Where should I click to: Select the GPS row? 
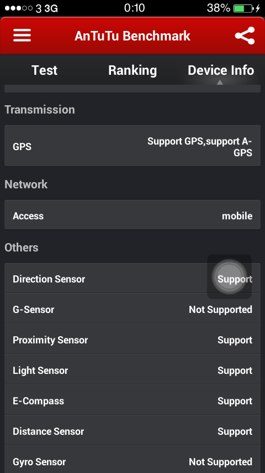(132, 146)
